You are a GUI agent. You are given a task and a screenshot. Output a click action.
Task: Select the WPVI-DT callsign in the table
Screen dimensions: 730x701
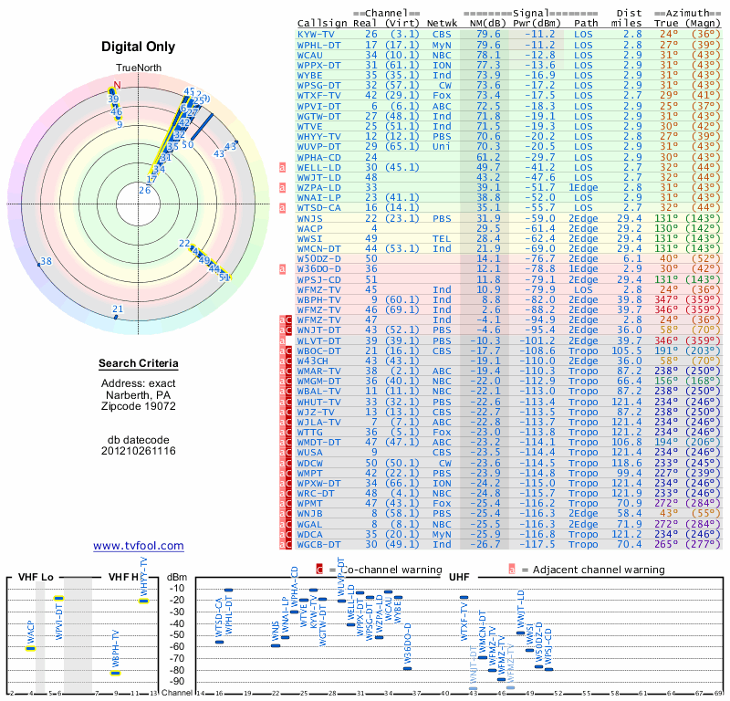click(x=318, y=106)
